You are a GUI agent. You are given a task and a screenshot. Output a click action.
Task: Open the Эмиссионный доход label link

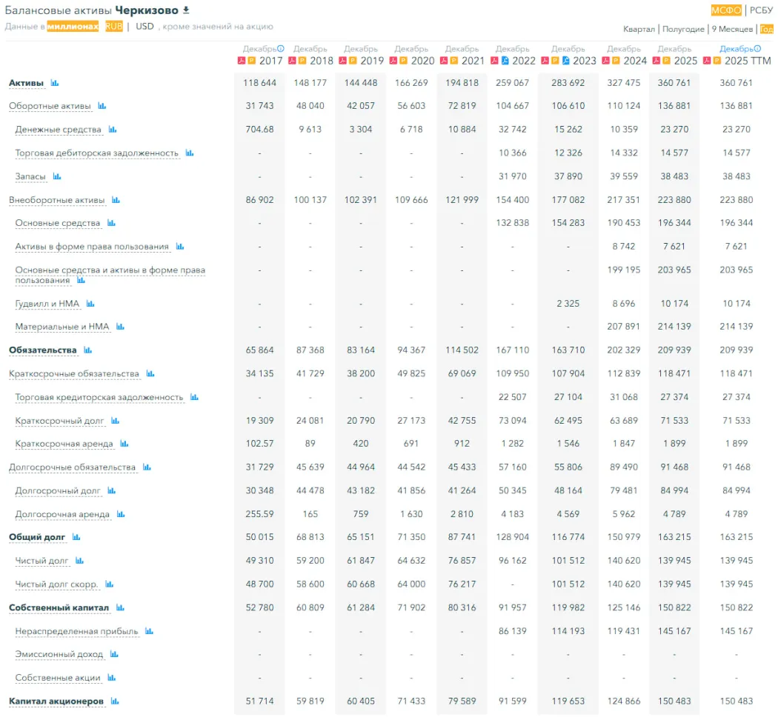(59, 655)
